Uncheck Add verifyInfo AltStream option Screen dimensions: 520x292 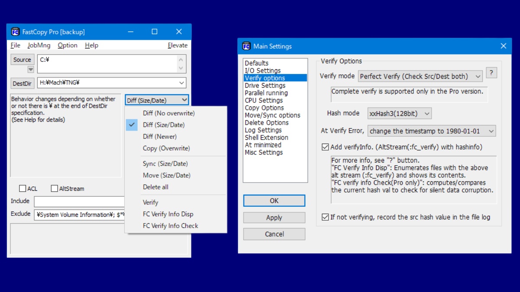click(x=325, y=147)
